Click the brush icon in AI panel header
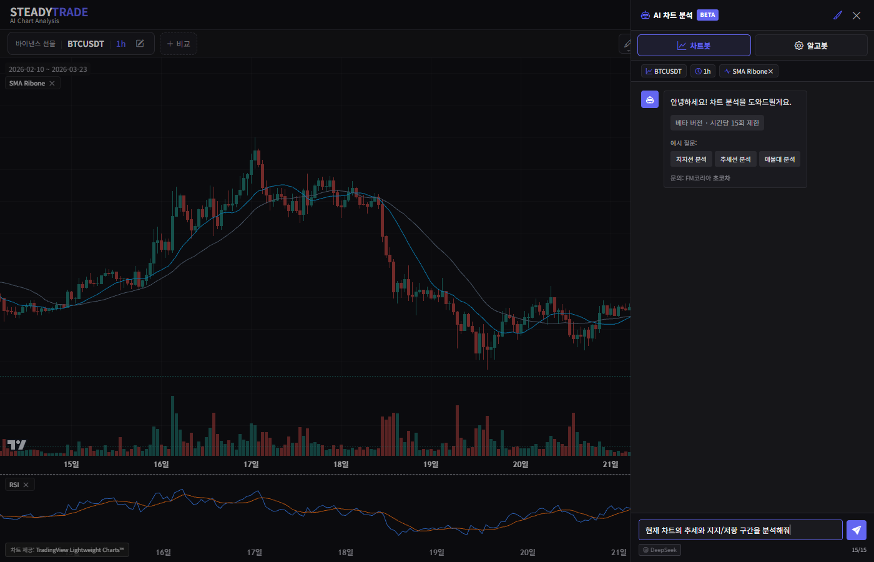Image resolution: width=874 pixels, height=562 pixels. (838, 16)
